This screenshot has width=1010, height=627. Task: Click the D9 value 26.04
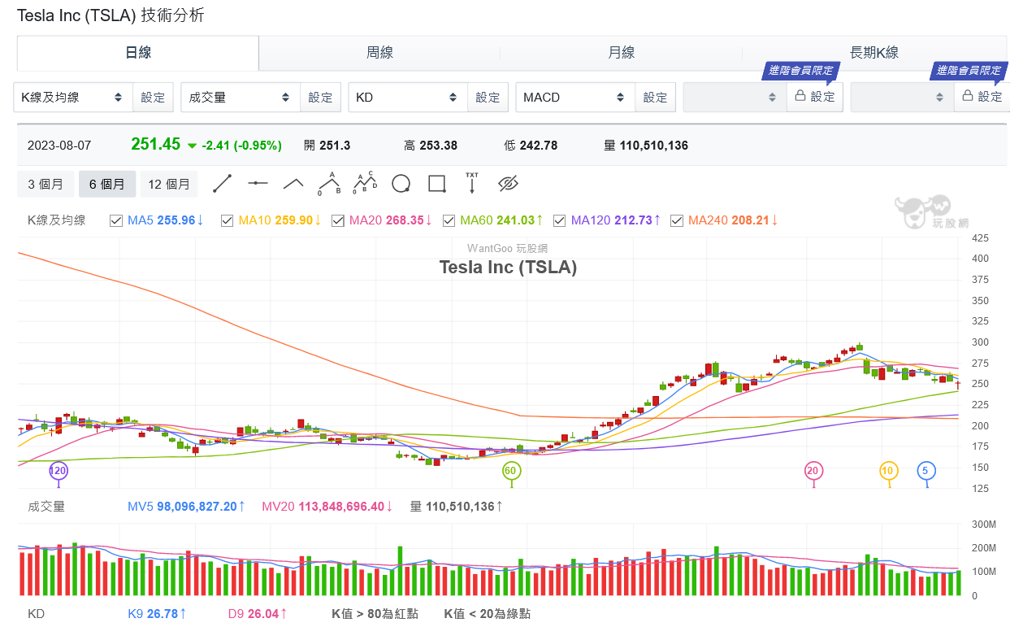[x=263, y=613]
